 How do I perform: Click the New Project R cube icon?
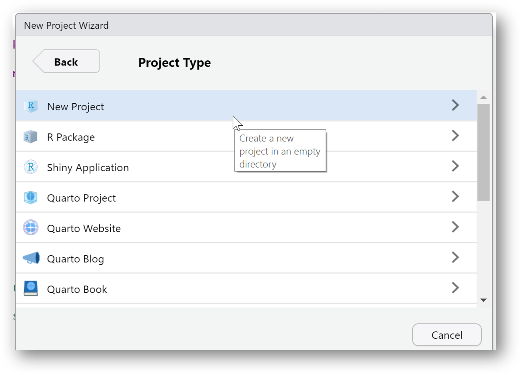(31, 106)
